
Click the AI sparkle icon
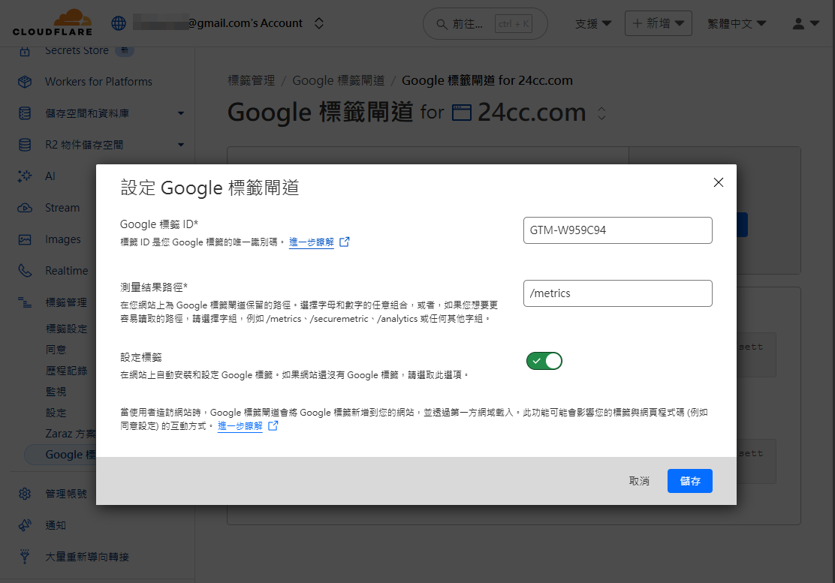(25, 176)
